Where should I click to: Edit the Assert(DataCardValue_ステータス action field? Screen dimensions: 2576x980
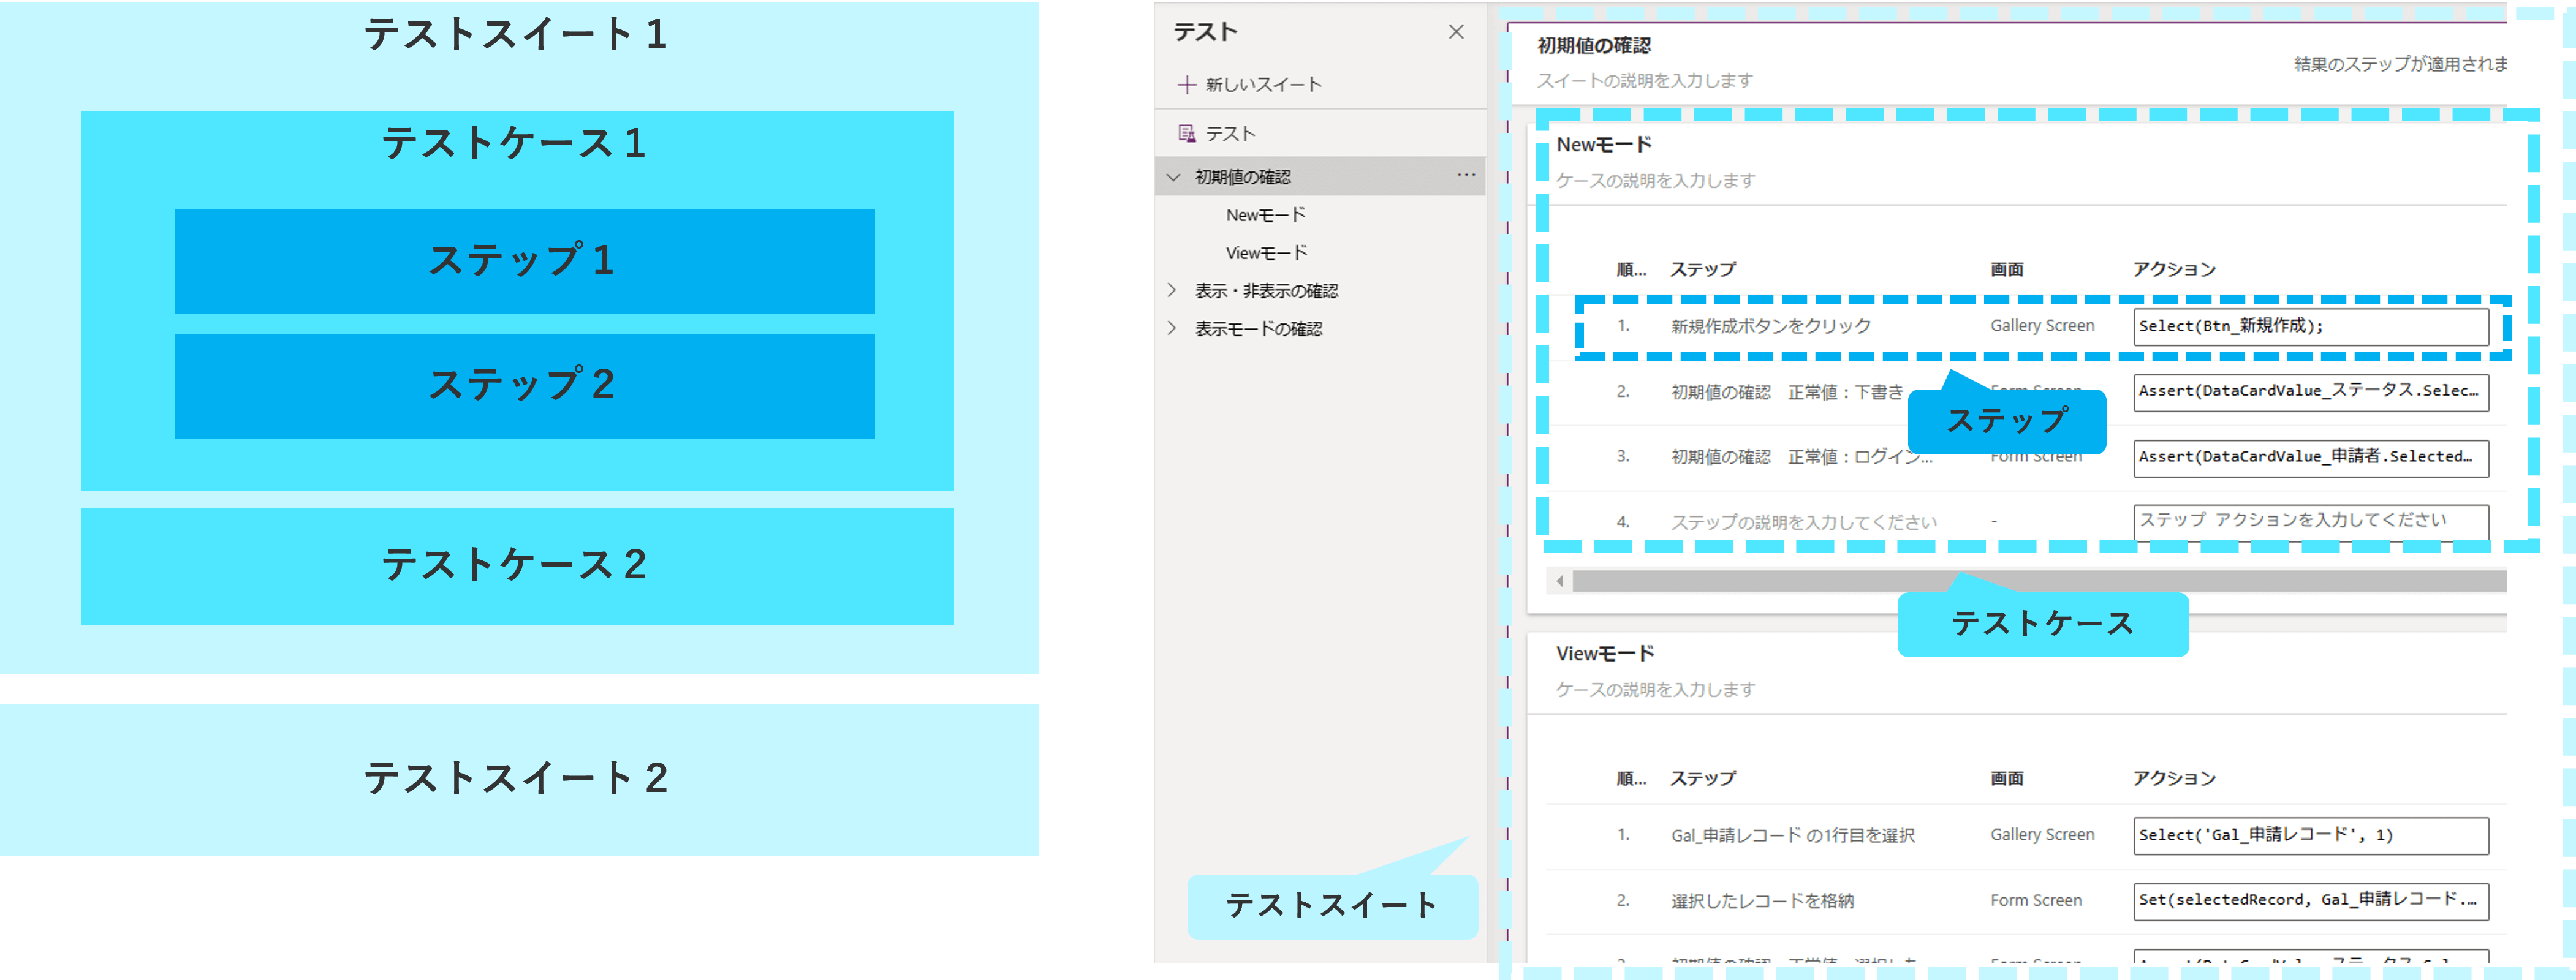pos(2310,392)
